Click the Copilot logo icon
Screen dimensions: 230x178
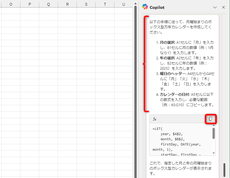(x=145, y=7)
